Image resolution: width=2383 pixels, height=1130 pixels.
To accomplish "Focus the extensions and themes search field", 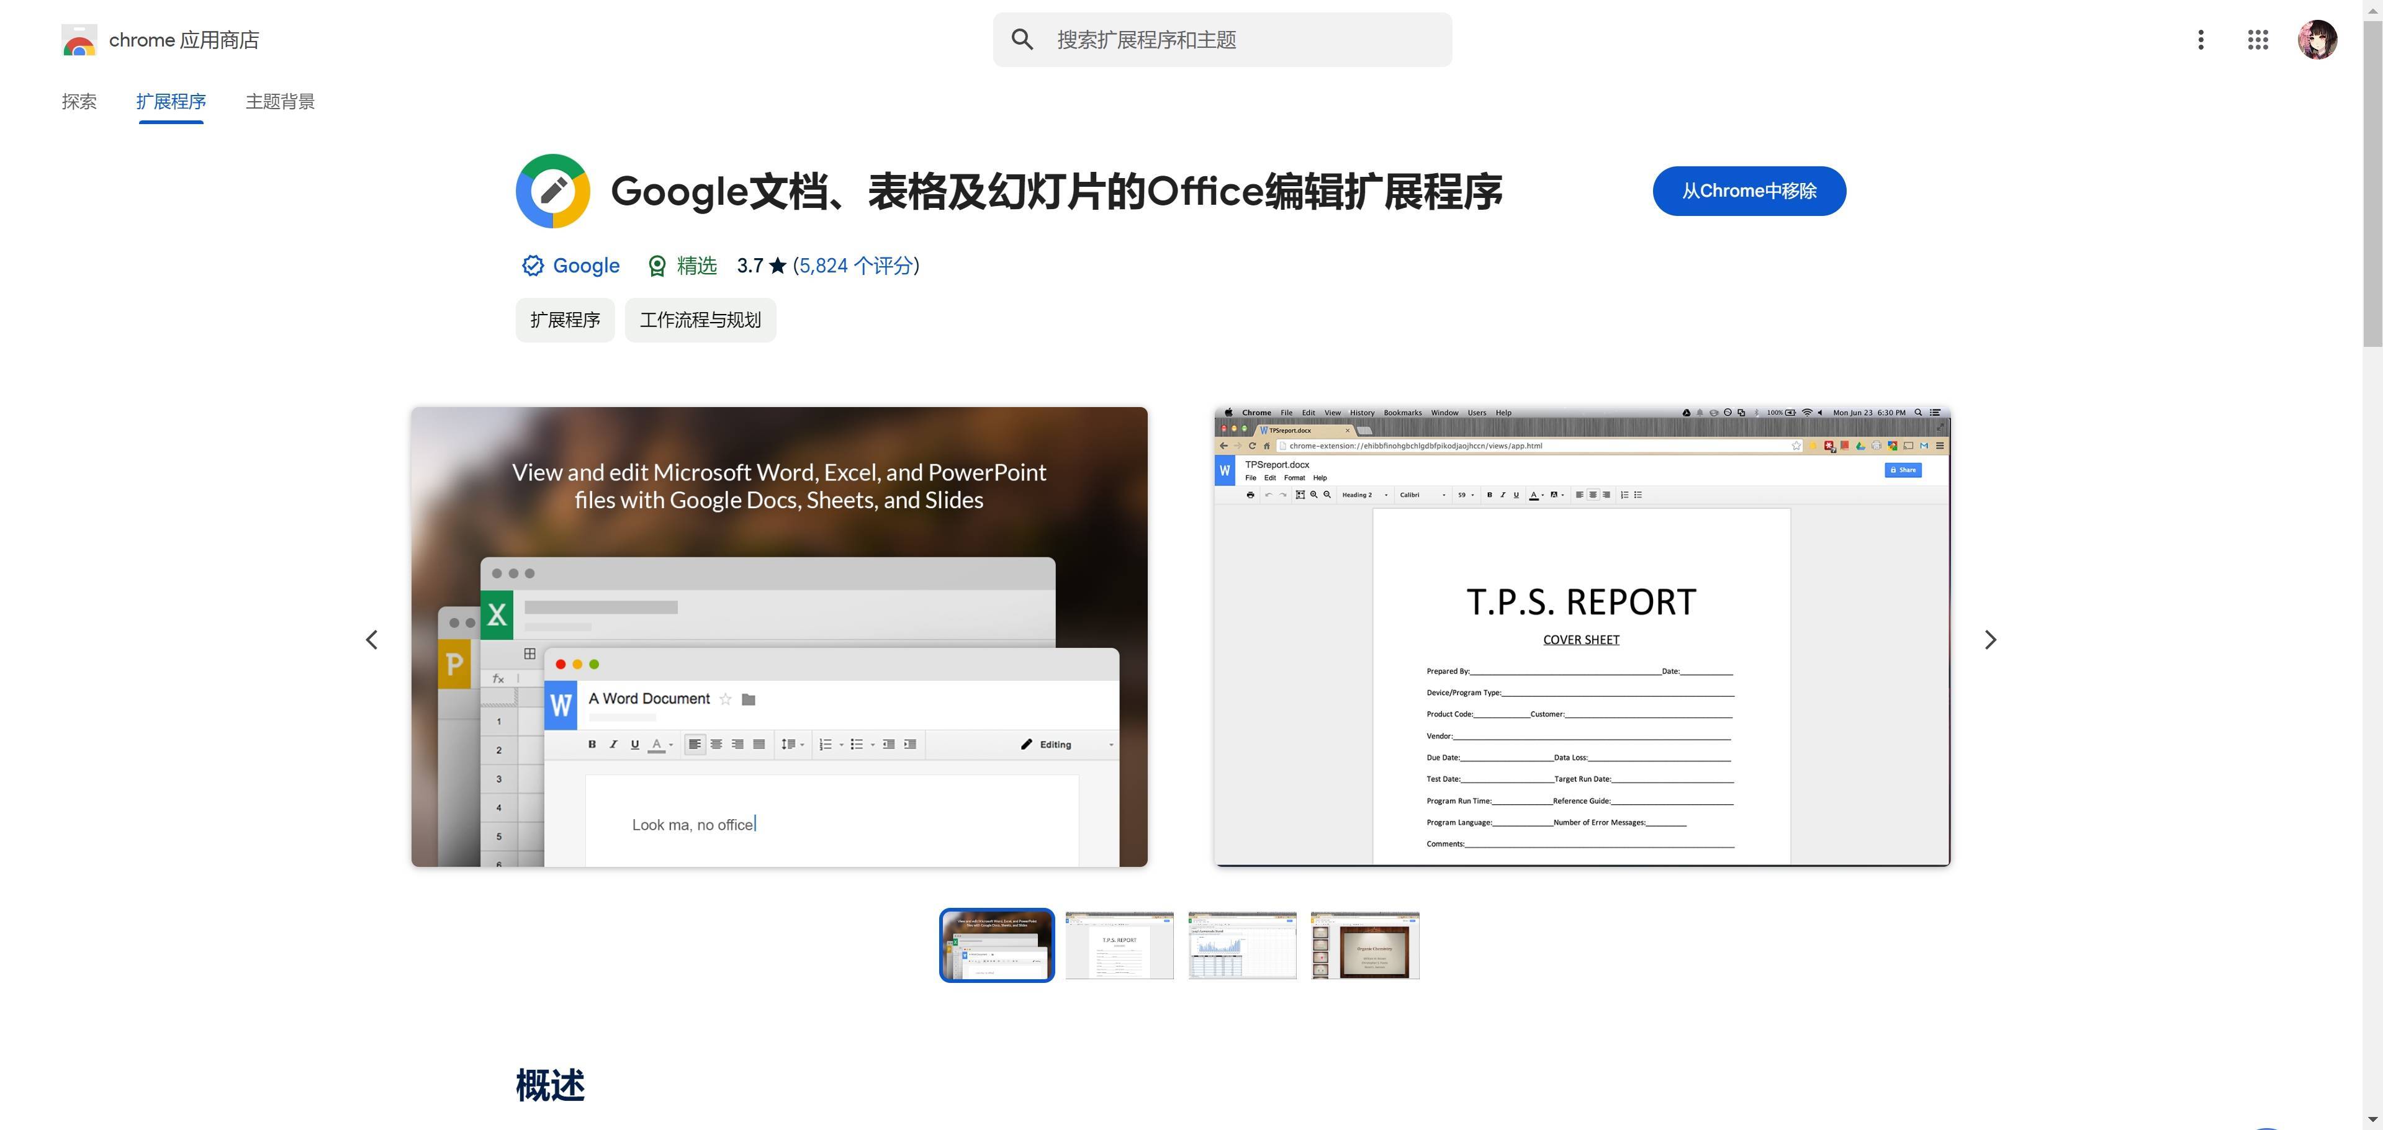I will click(x=1222, y=40).
